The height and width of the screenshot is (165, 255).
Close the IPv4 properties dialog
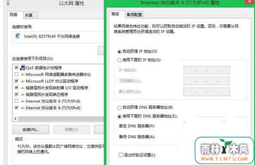(250, 2)
